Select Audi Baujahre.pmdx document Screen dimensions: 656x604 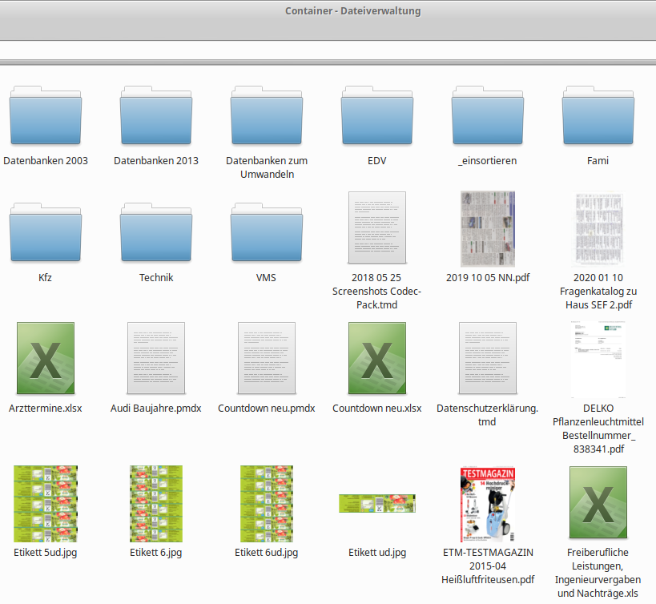pyautogui.click(x=156, y=360)
